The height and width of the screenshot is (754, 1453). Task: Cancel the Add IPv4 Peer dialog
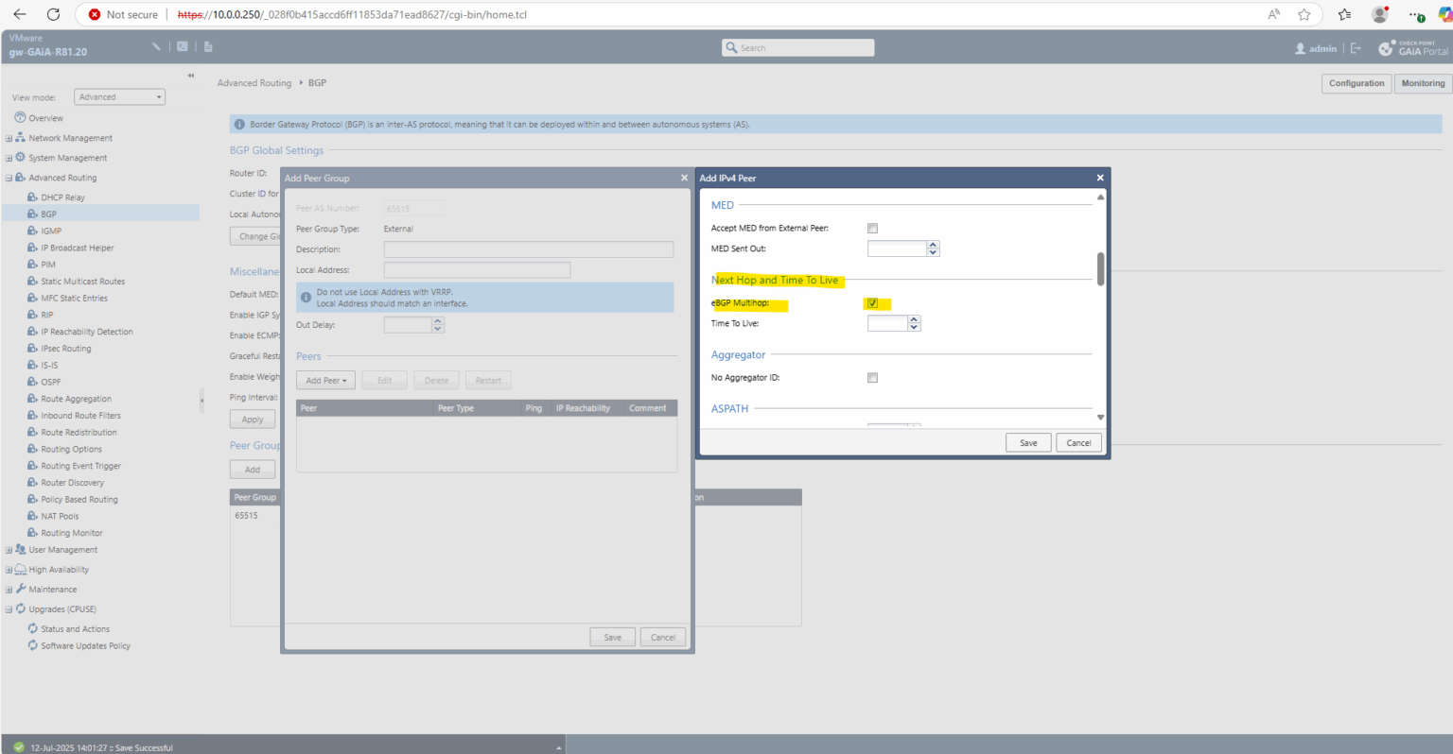coord(1078,443)
